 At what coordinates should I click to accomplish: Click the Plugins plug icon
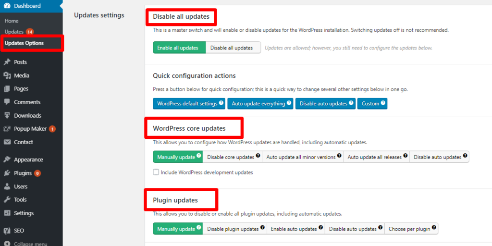click(x=7, y=173)
